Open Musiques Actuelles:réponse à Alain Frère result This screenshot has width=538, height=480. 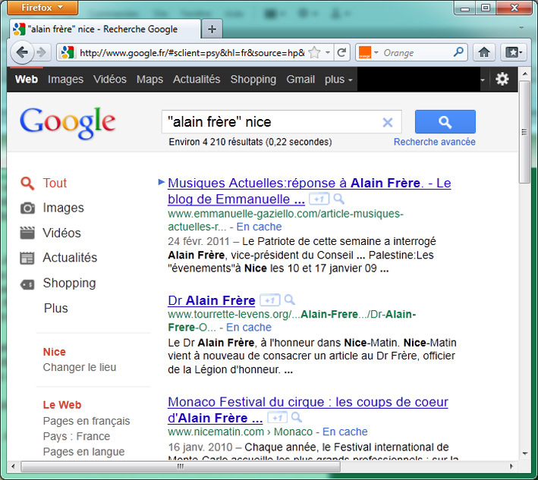pos(309,191)
